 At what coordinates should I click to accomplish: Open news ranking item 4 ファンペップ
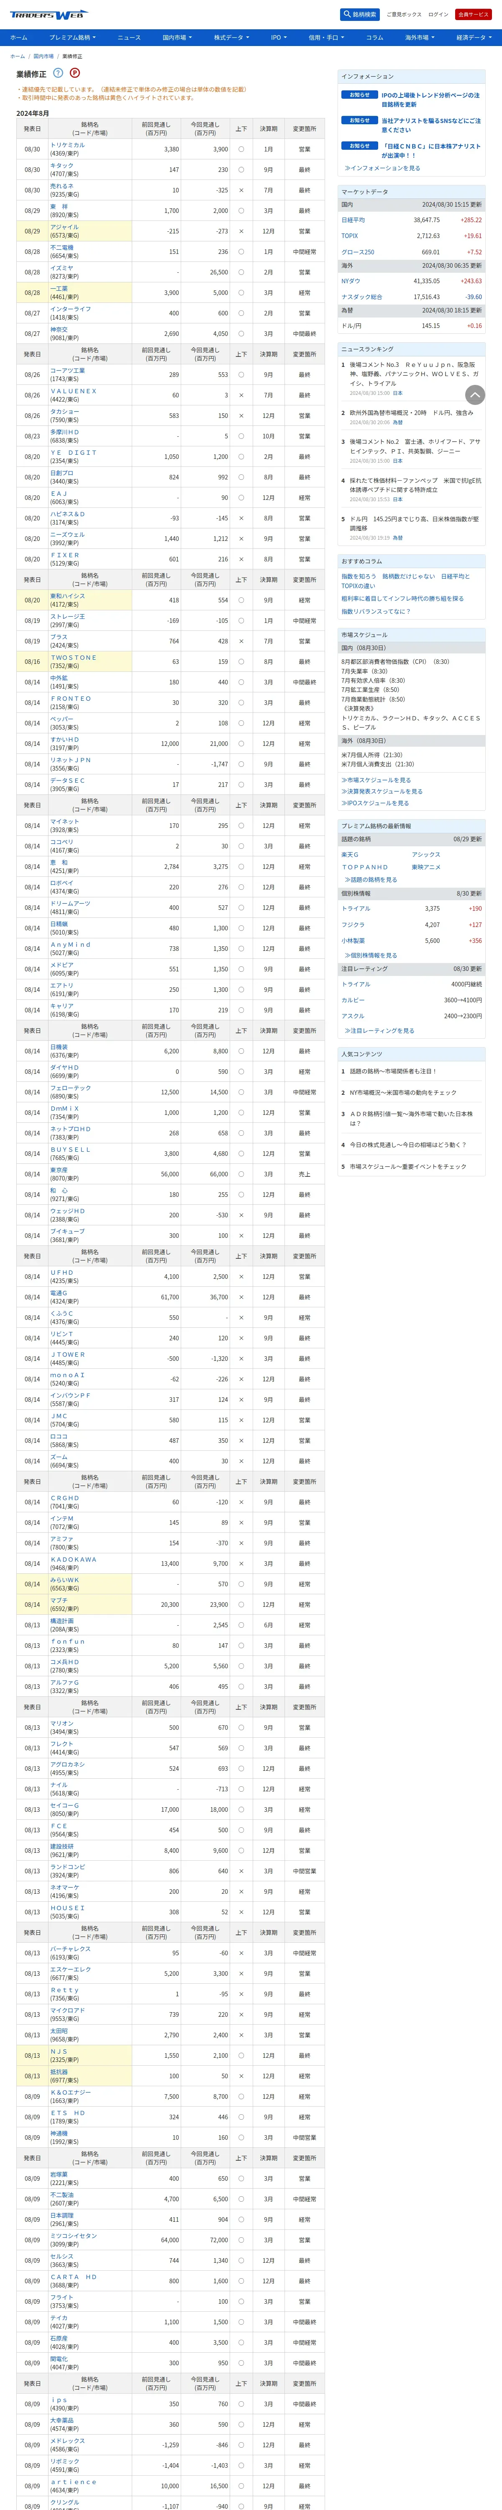pyautogui.click(x=415, y=484)
